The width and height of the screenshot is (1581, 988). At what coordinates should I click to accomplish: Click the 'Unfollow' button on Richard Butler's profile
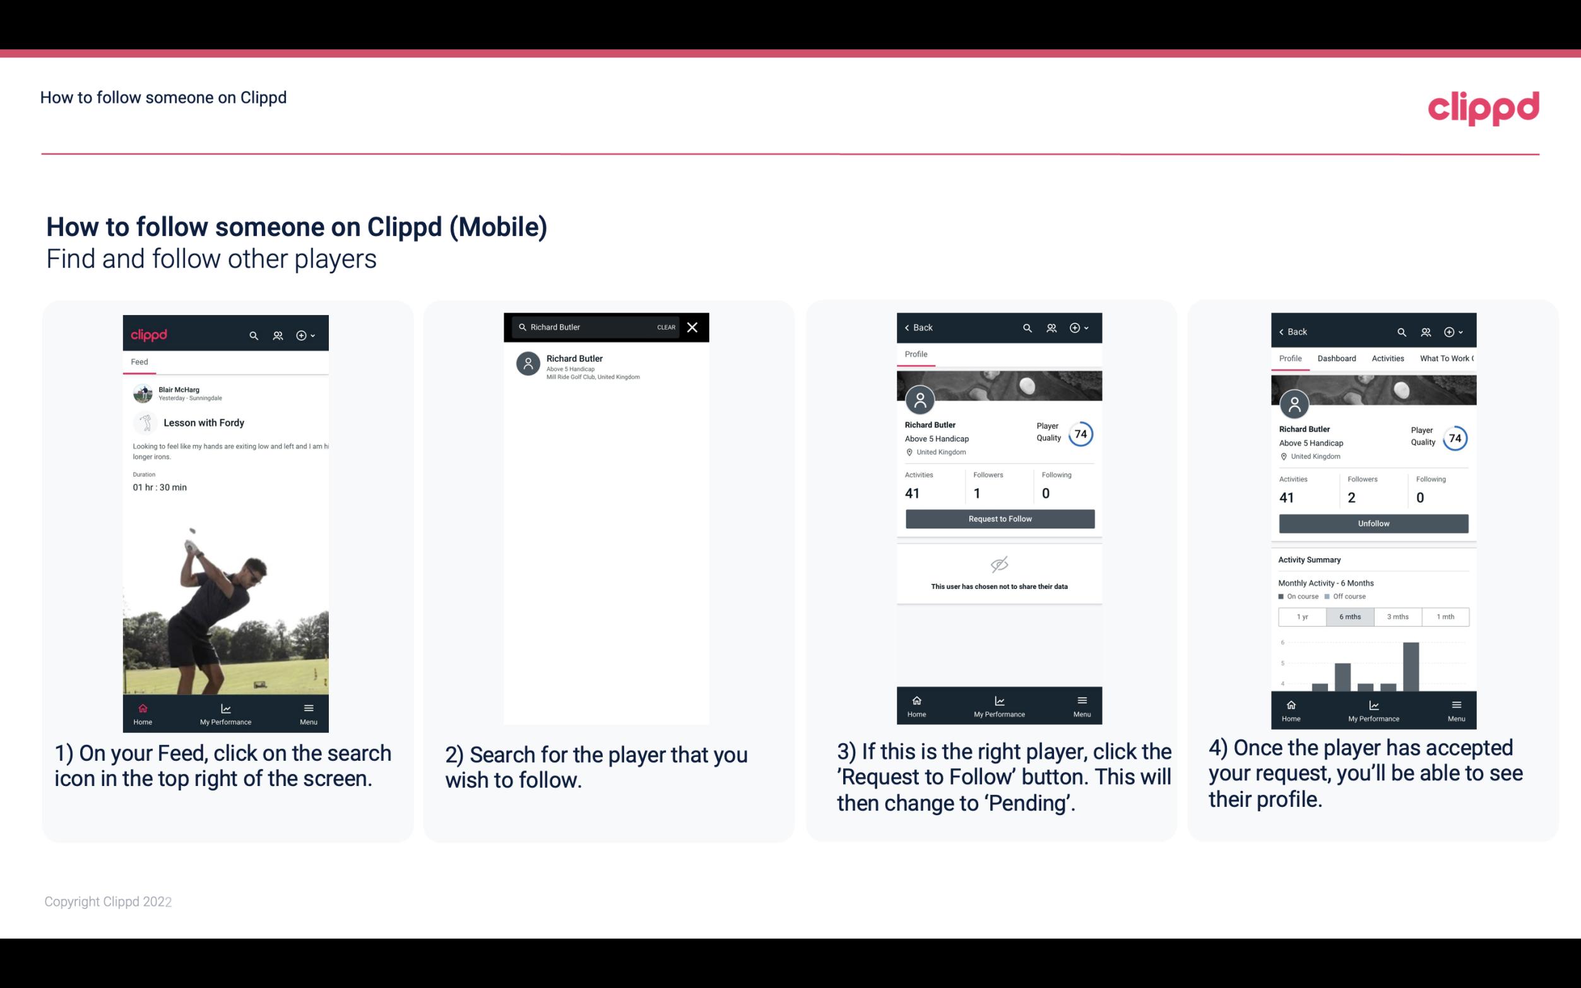click(x=1373, y=523)
